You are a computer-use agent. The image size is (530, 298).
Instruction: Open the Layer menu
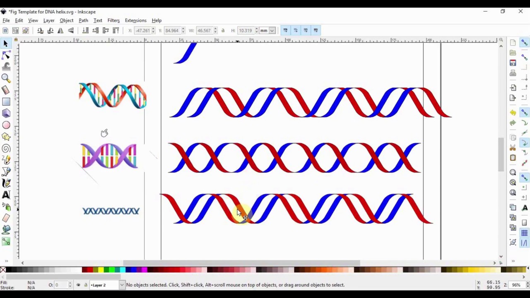point(49,20)
